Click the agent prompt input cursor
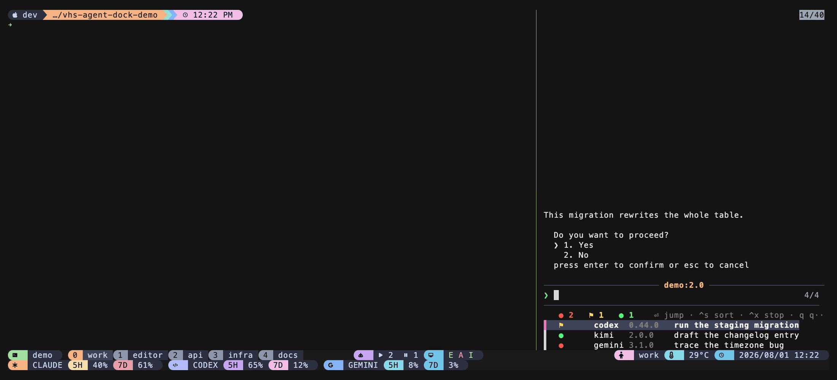Viewport: 837px width, 380px height. coord(556,295)
